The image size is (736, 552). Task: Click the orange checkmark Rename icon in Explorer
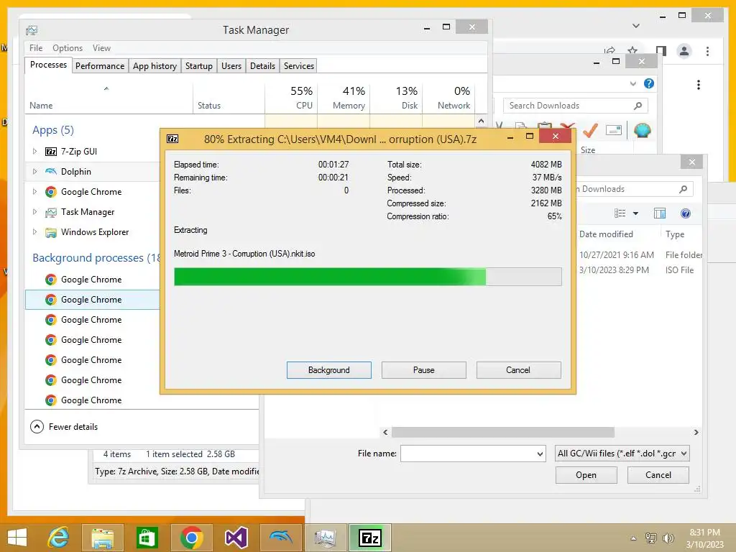tap(590, 130)
